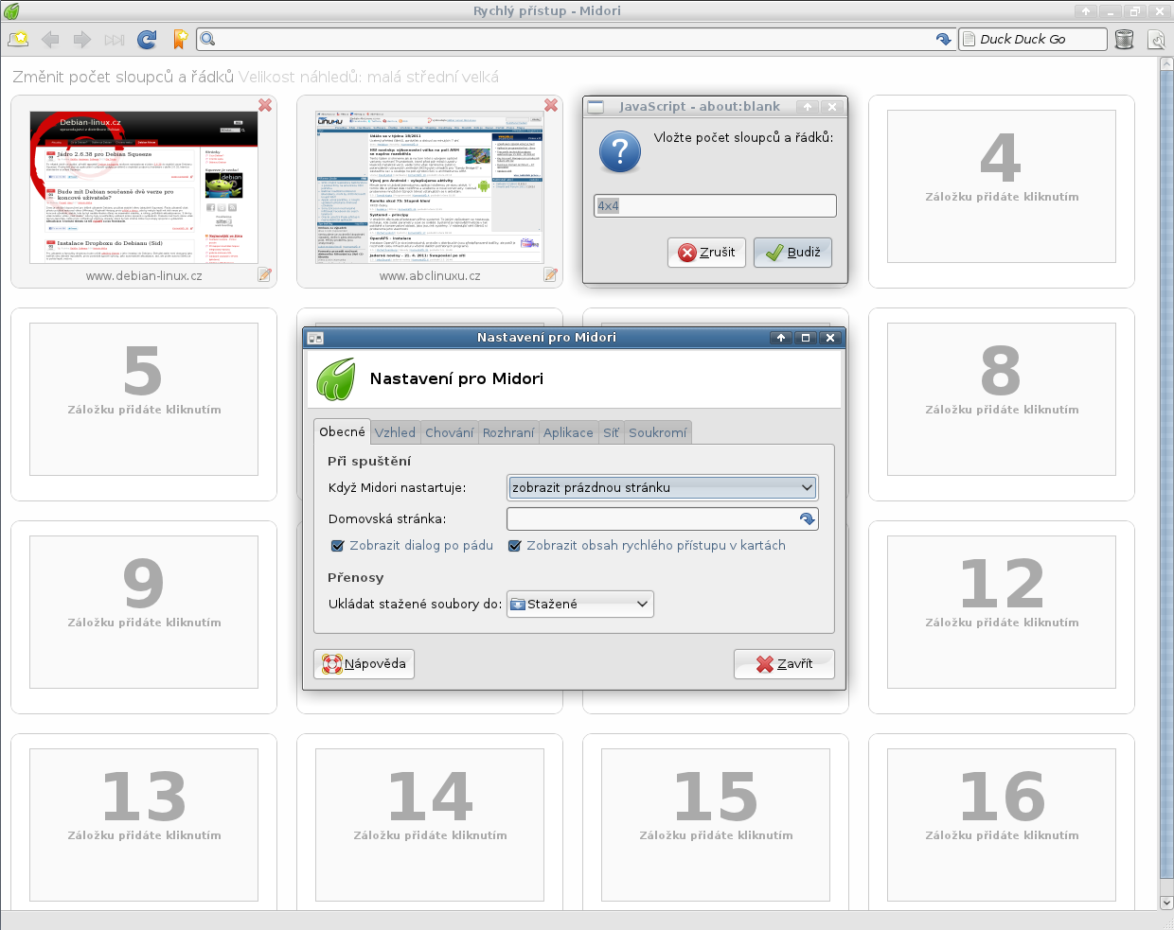Click the scrollbar down arrow on the page
The image size is (1174, 930).
click(1166, 903)
